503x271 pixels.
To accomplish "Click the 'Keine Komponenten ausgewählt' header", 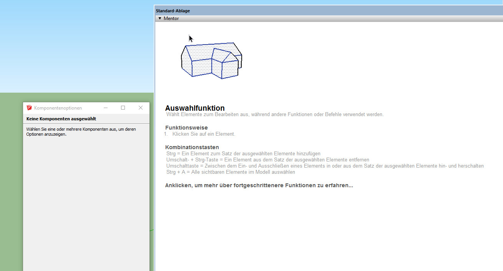I will click(61, 119).
